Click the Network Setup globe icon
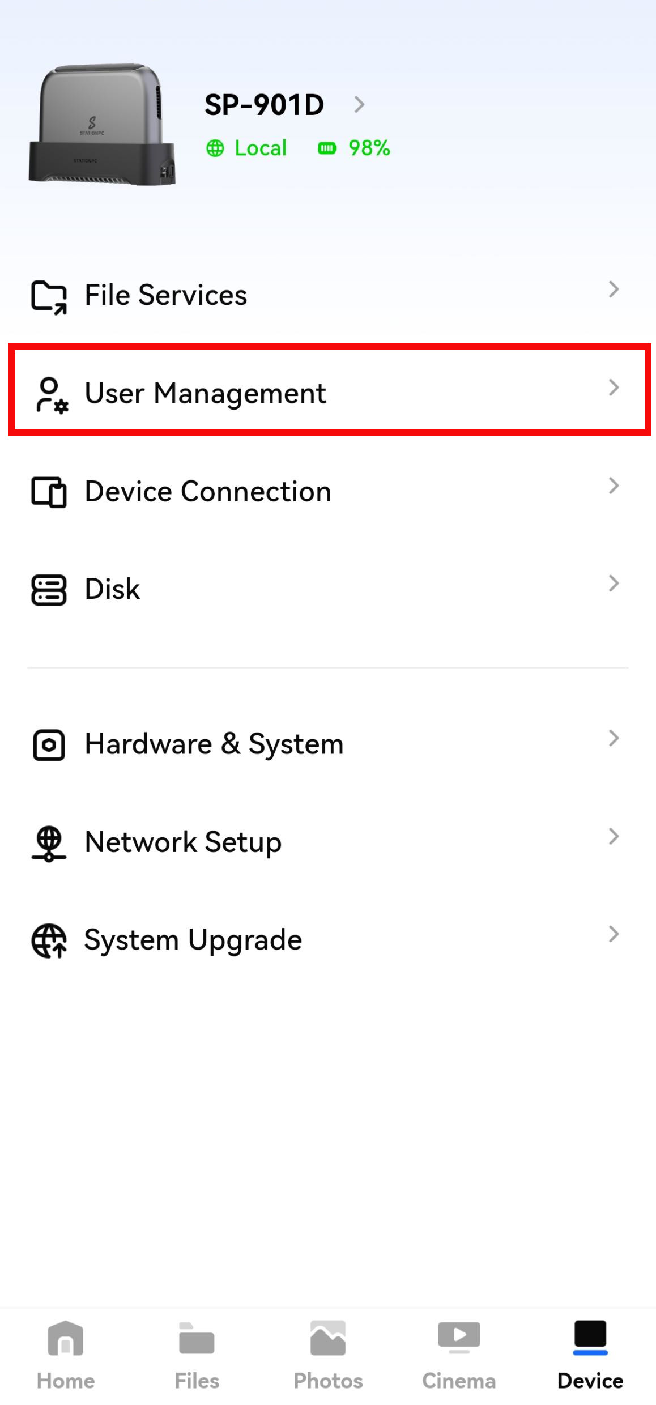 pos(49,843)
